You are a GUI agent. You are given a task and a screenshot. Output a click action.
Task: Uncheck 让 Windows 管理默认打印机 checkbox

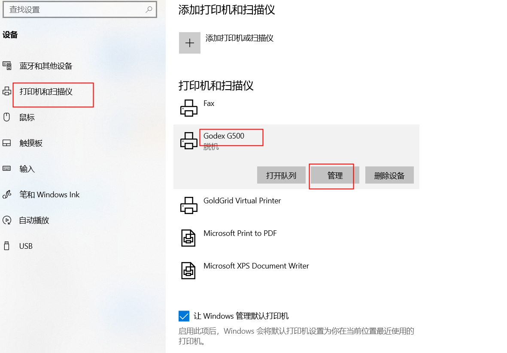[x=184, y=316]
